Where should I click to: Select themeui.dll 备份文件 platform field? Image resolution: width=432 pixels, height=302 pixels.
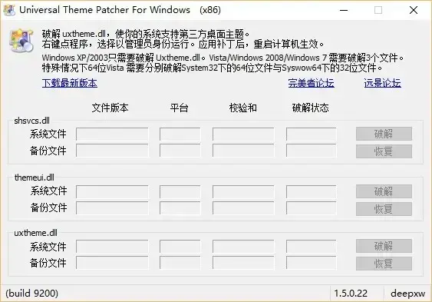[x=180, y=208]
